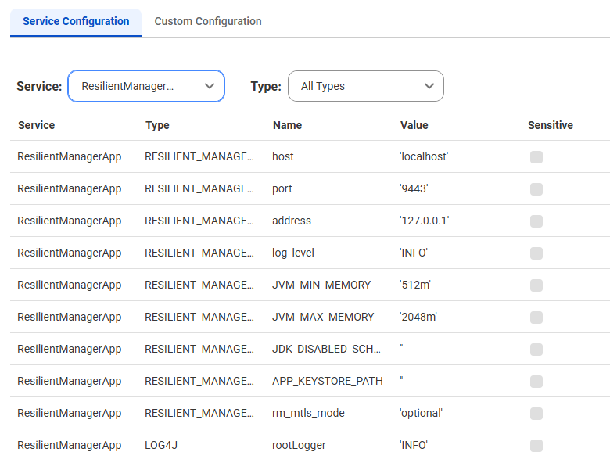Click the '512m' value cell
This screenshot has width=610, height=470.
click(x=415, y=285)
